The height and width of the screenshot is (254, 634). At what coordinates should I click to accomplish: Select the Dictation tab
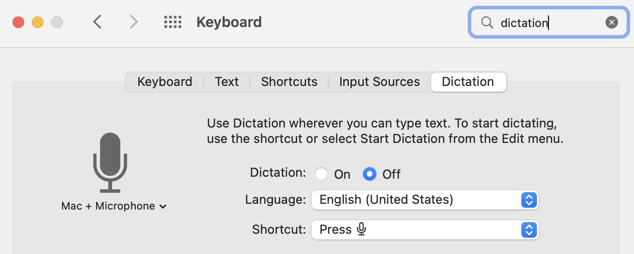(x=468, y=82)
